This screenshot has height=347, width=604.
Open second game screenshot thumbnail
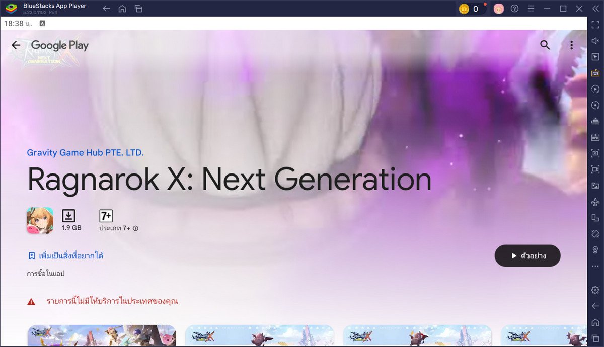point(260,335)
